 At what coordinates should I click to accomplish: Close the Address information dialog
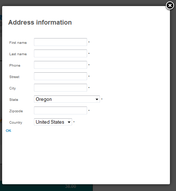click(170, 5)
